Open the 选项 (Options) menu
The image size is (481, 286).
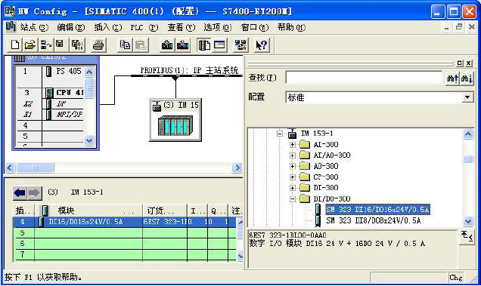click(218, 28)
